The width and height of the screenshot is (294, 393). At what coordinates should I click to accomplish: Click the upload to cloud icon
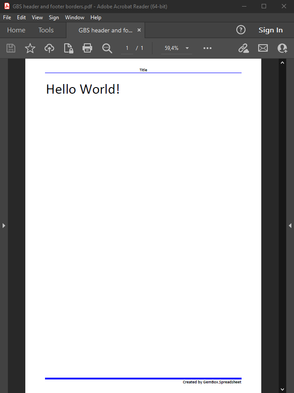coord(49,48)
